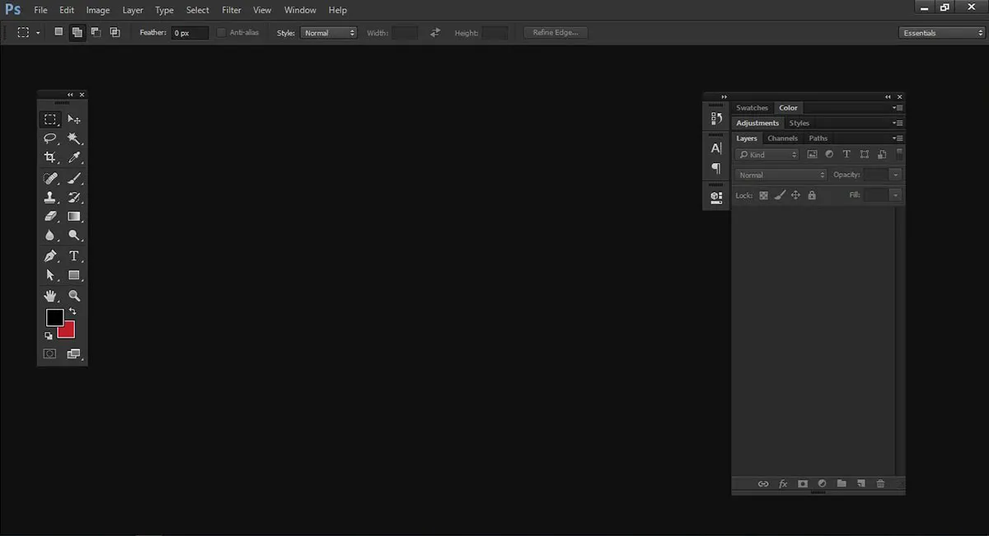Select the Healing Brush tool
The image size is (989, 536).
coord(50,177)
